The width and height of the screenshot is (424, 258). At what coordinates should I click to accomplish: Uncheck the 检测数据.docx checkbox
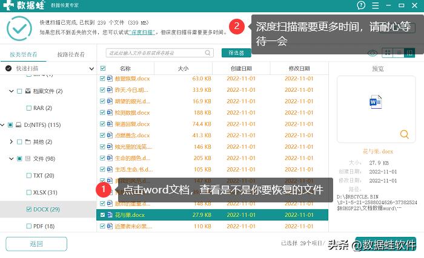(x=102, y=112)
